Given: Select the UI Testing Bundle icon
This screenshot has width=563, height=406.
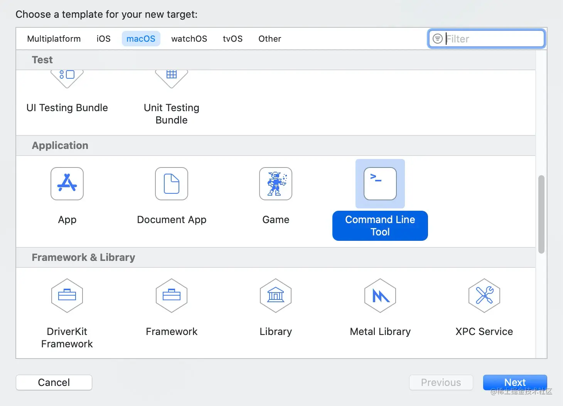Looking at the screenshot, I should [x=67, y=79].
